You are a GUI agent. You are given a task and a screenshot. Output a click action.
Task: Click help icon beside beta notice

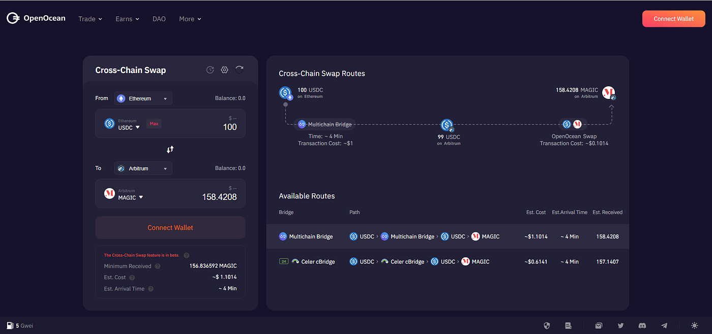point(186,255)
